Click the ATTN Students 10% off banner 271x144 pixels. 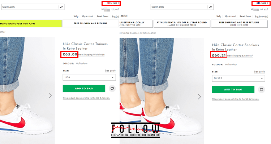(x=181, y=24)
